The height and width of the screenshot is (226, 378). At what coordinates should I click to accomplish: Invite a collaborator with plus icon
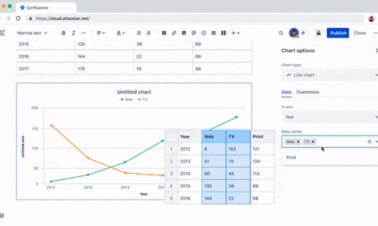point(303,33)
